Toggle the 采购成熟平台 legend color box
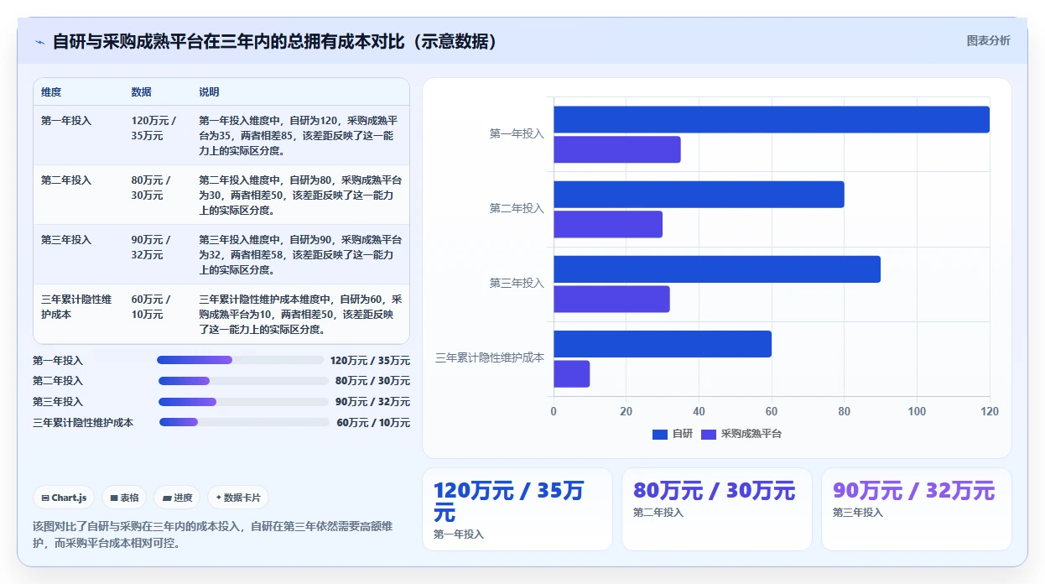The height and width of the screenshot is (584, 1045). [x=709, y=434]
